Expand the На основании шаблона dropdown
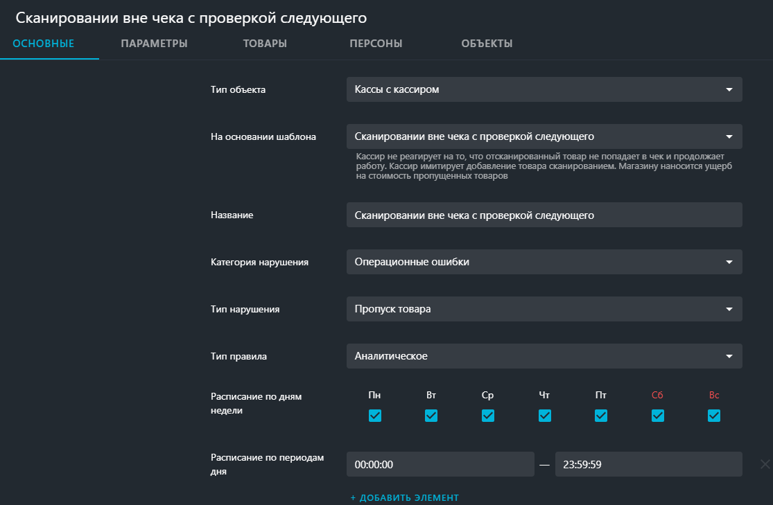773x505 pixels. 544,136
